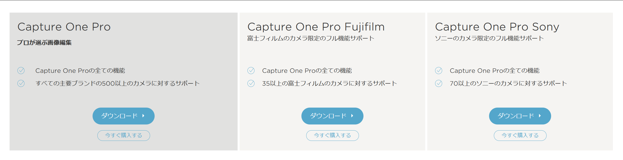Open 今すぐ購入する link in Sony card

pyautogui.click(x=520, y=136)
